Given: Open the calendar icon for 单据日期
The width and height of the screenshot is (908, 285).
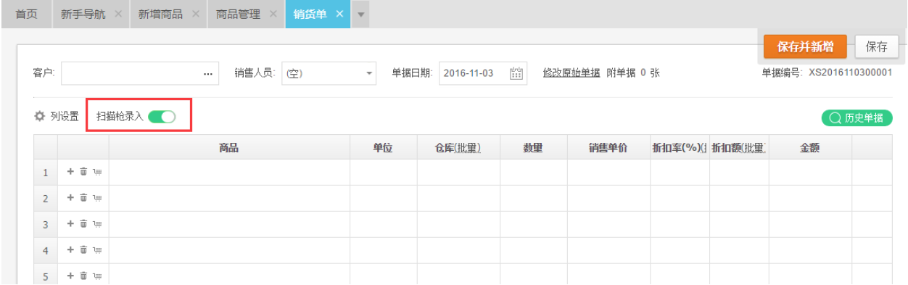Looking at the screenshot, I should tap(516, 73).
